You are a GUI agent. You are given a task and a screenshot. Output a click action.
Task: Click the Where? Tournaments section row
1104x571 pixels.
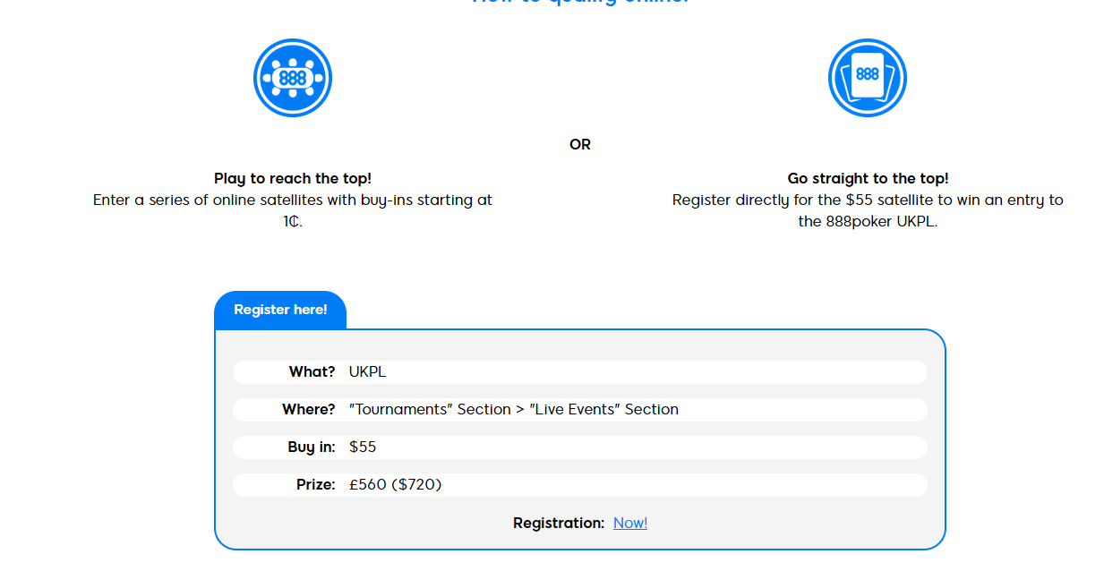(x=580, y=410)
